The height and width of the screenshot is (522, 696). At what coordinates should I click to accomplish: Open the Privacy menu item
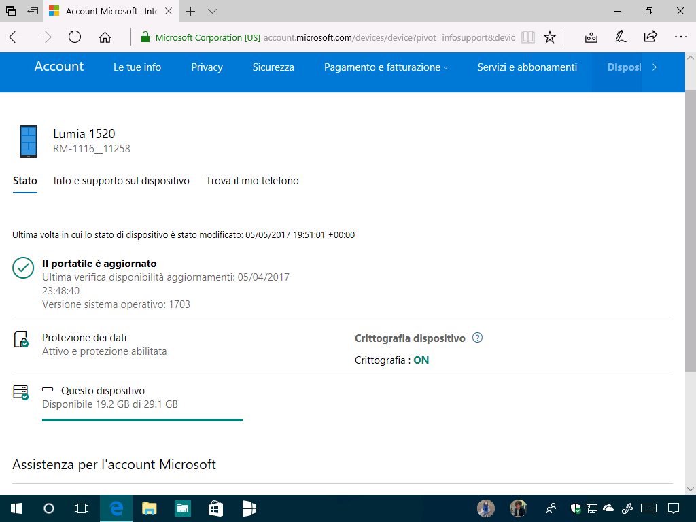[x=207, y=67]
